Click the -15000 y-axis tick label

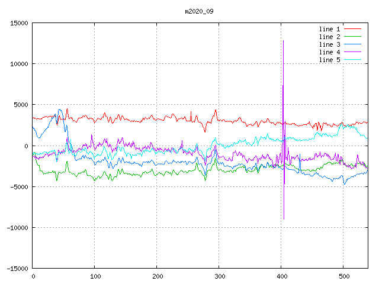tap(17, 269)
